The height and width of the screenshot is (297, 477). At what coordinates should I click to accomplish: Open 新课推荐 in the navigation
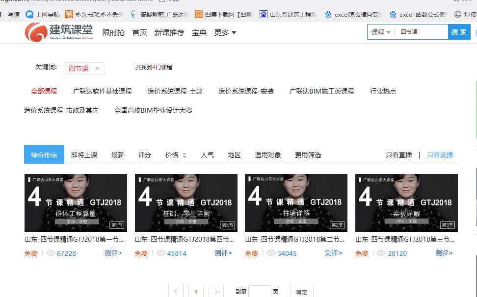coord(169,32)
